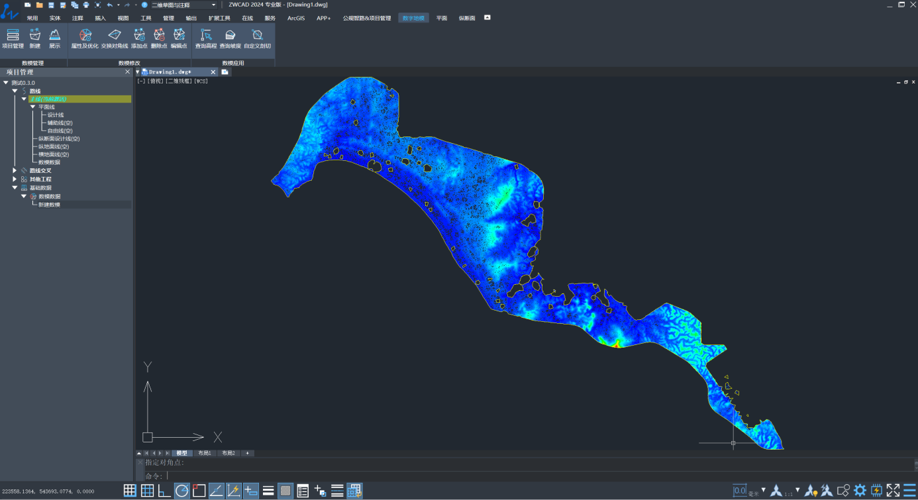Collapse the 数模数据 node under 基础数据
918x500 pixels.
point(24,197)
